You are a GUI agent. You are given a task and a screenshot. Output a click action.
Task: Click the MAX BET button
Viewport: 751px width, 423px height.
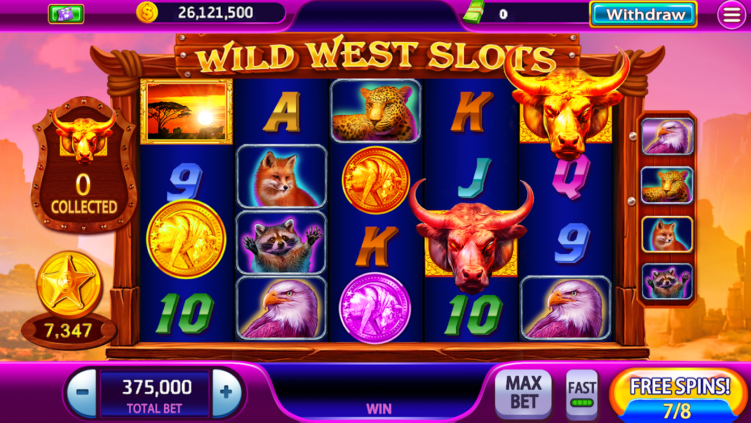pos(523,392)
